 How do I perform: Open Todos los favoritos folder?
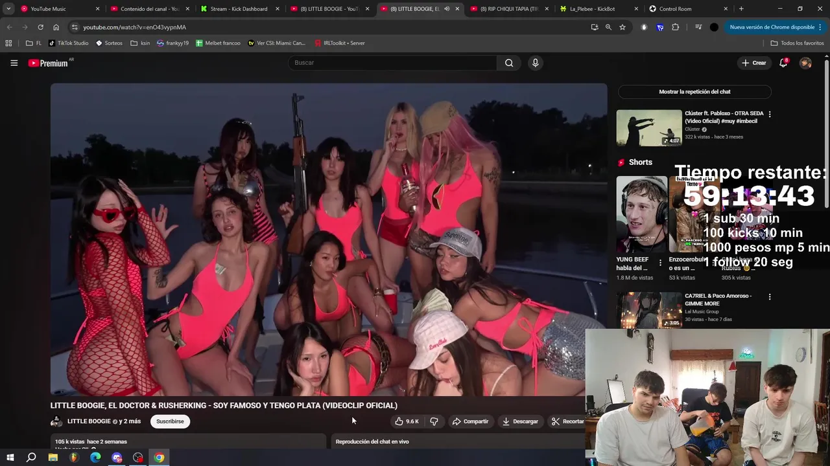[x=797, y=43]
